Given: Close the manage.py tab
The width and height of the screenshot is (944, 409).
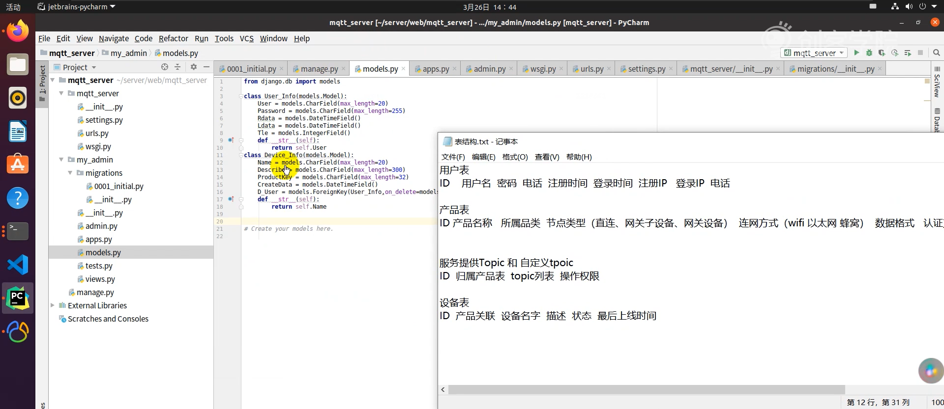Looking at the screenshot, I should tap(343, 69).
